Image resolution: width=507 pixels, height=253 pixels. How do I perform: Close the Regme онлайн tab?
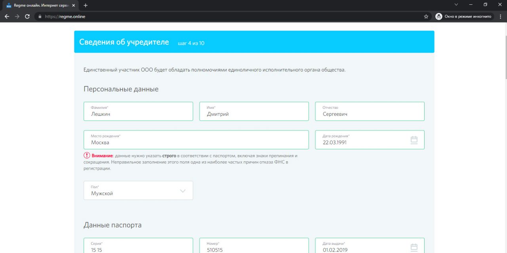tap(73, 5)
